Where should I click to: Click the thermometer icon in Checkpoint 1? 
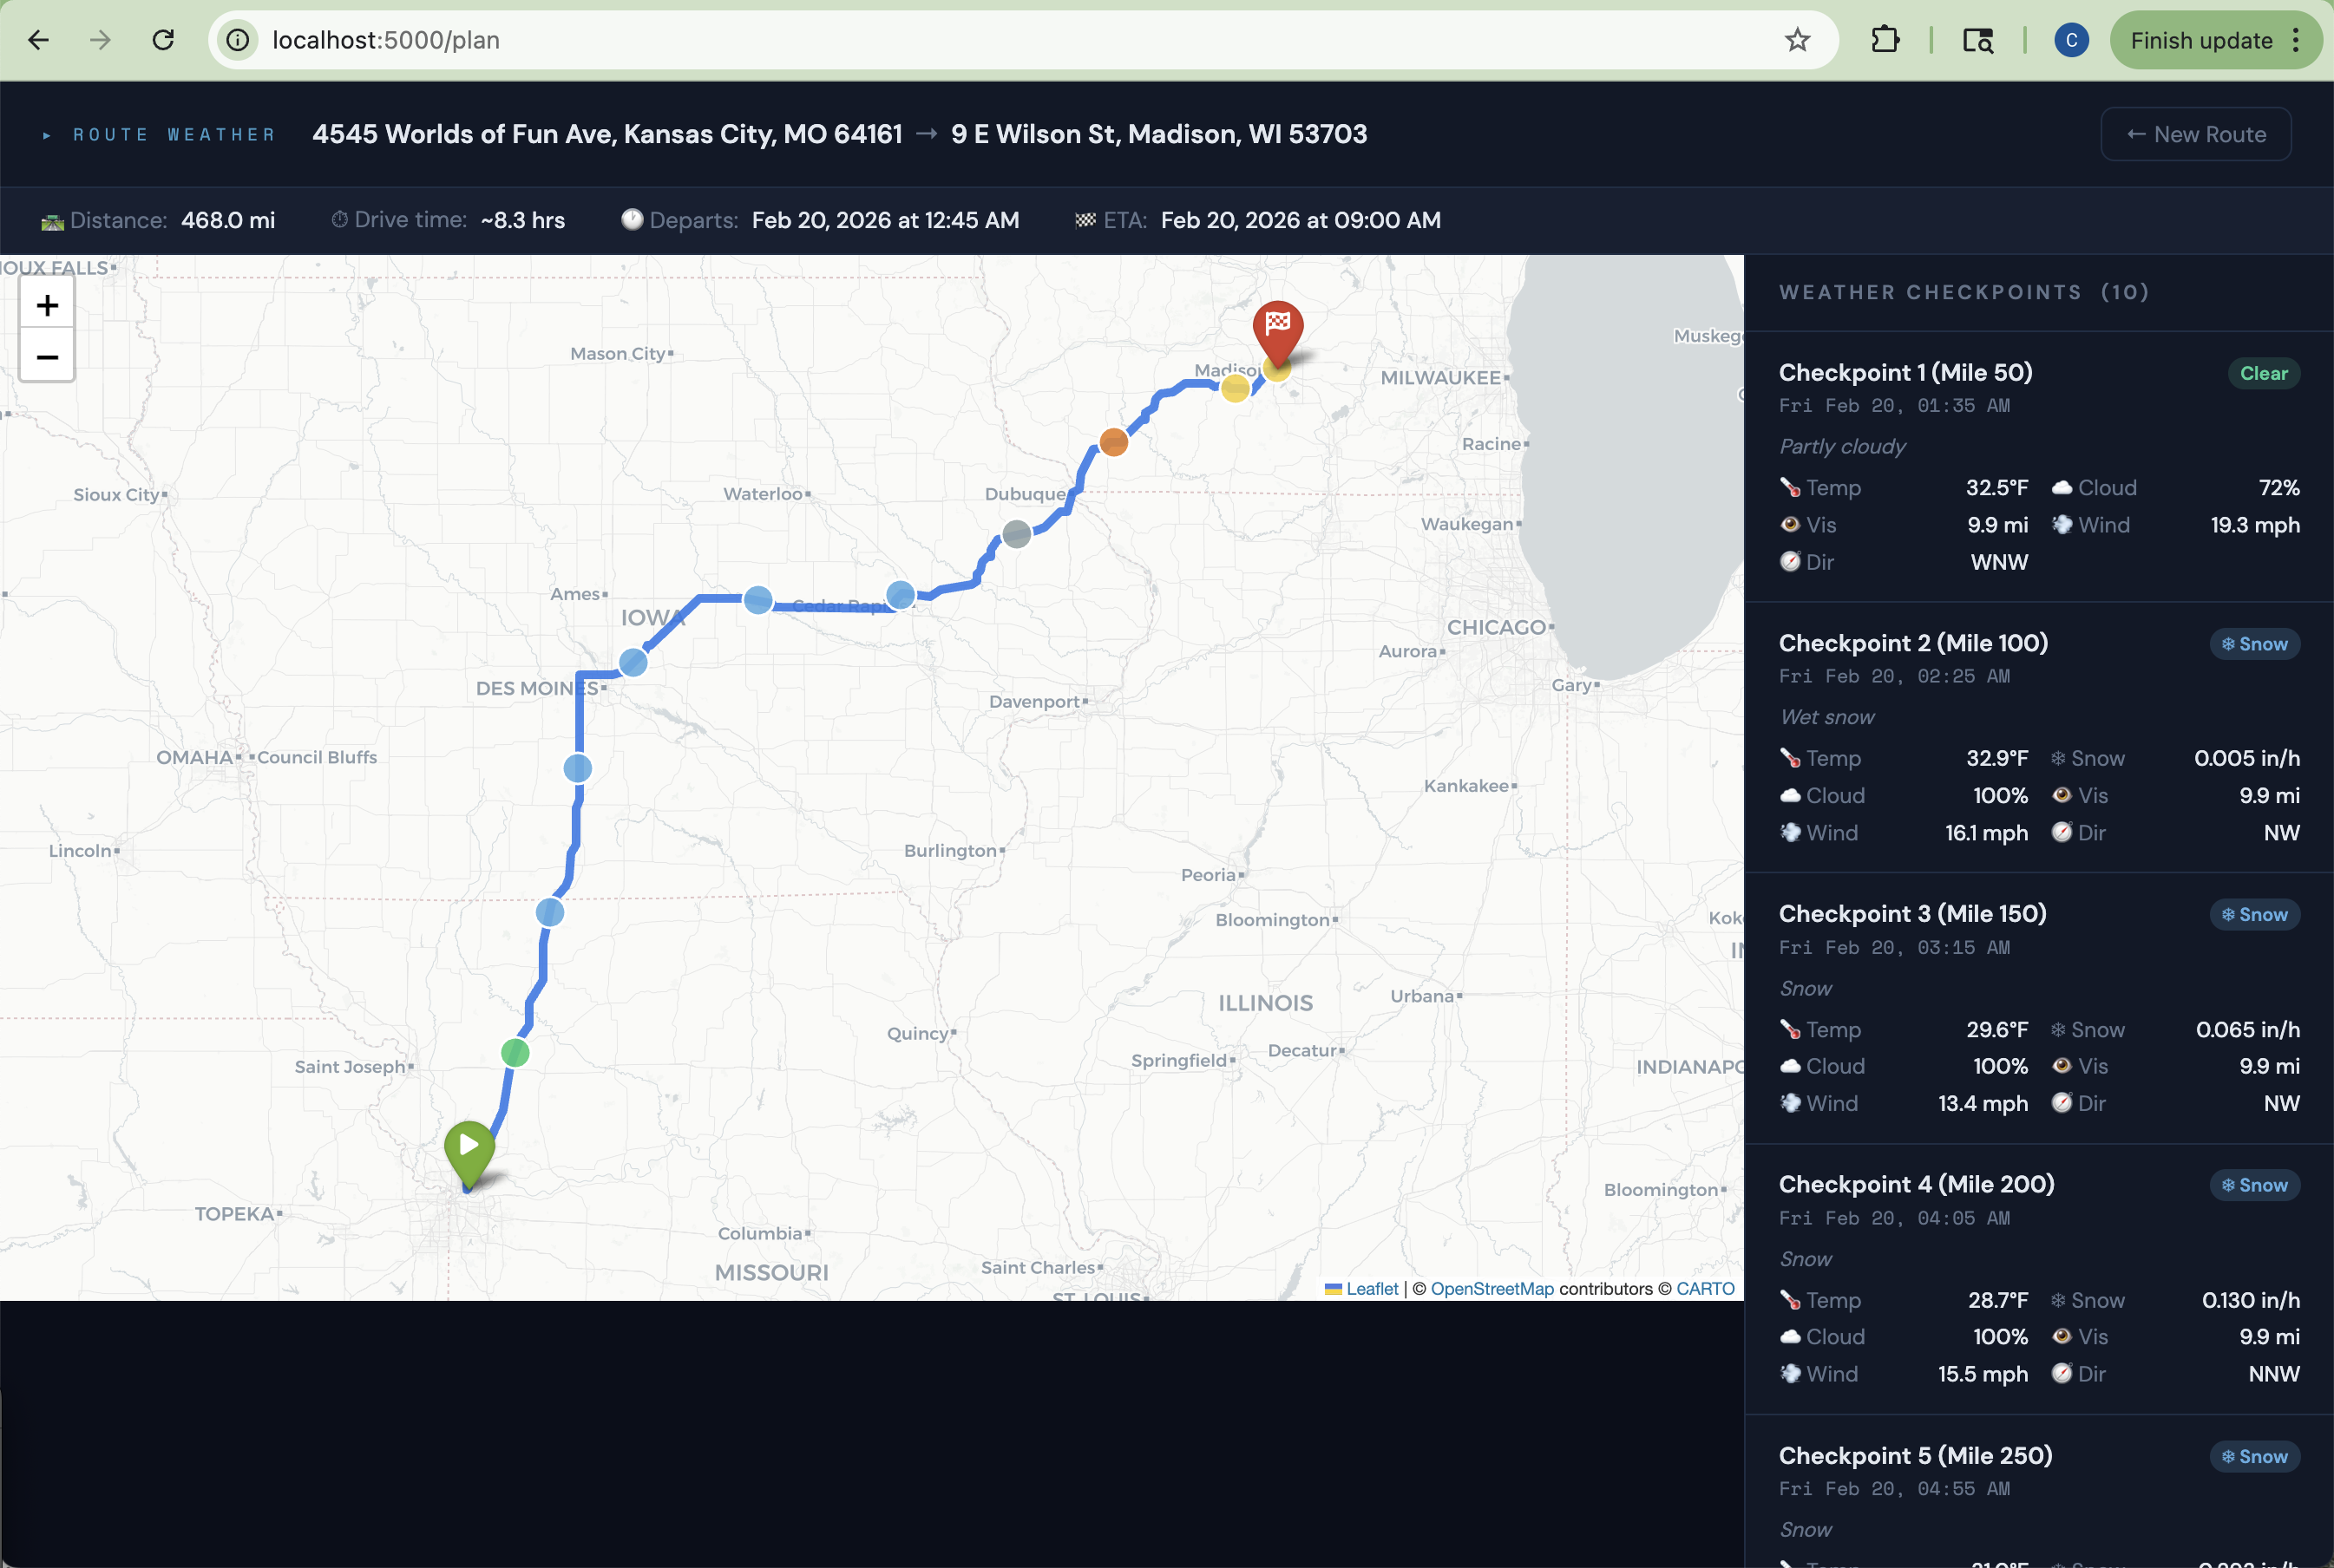pyautogui.click(x=1790, y=487)
